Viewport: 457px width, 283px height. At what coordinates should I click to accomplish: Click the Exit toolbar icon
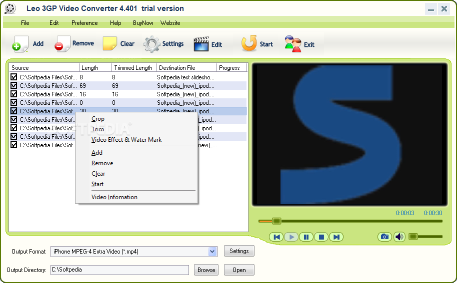click(x=292, y=44)
